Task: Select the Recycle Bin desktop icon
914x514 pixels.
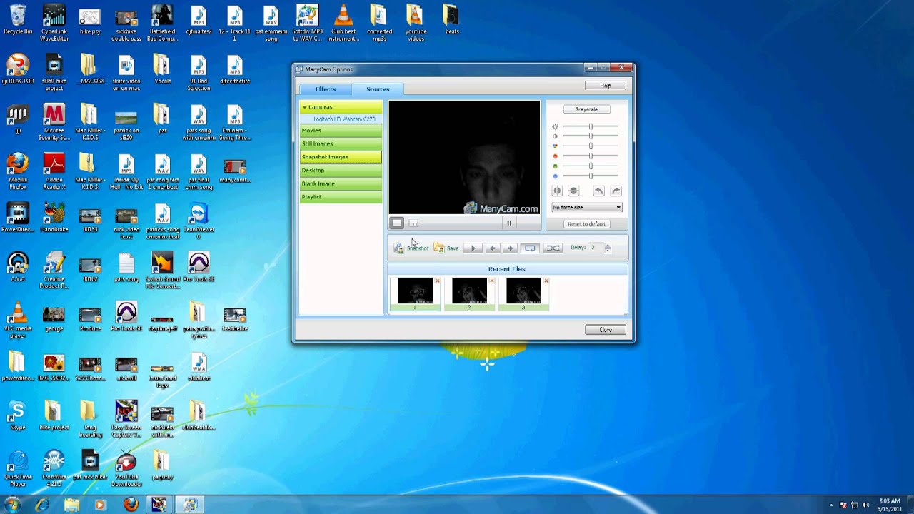Action: [18, 19]
